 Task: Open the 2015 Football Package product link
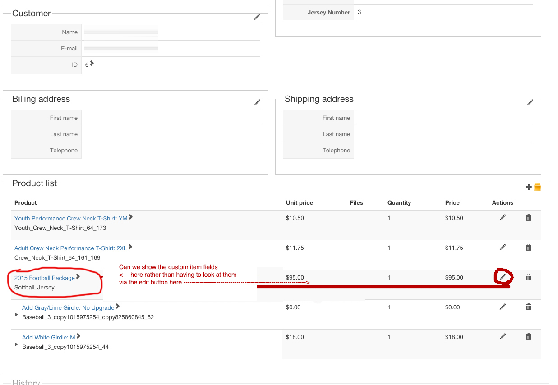44,278
